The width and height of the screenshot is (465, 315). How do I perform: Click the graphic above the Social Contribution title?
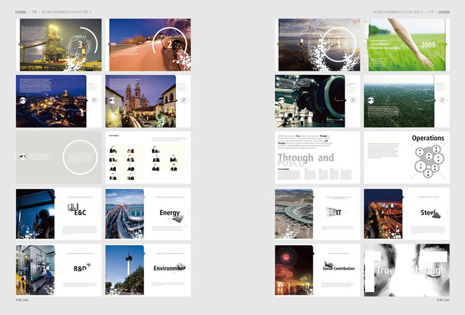click(x=328, y=264)
